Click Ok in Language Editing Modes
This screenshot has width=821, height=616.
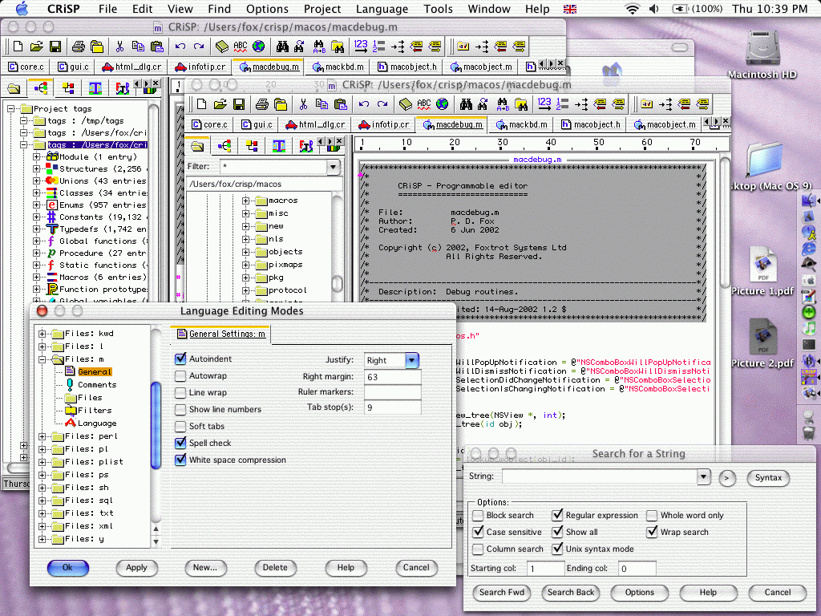pyautogui.click(x=67, y=567)
